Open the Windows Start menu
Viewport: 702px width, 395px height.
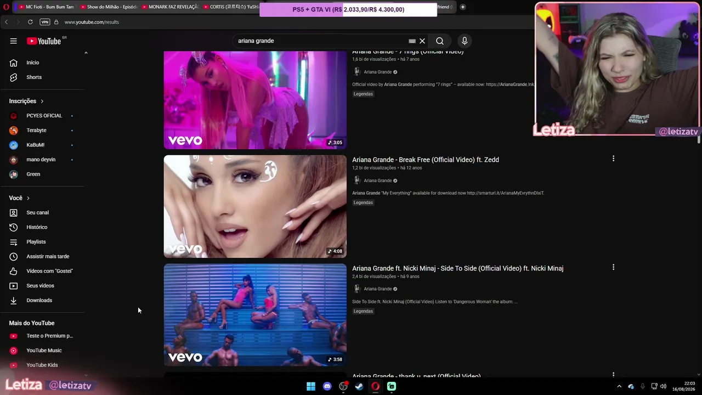(x=311, y=386)
